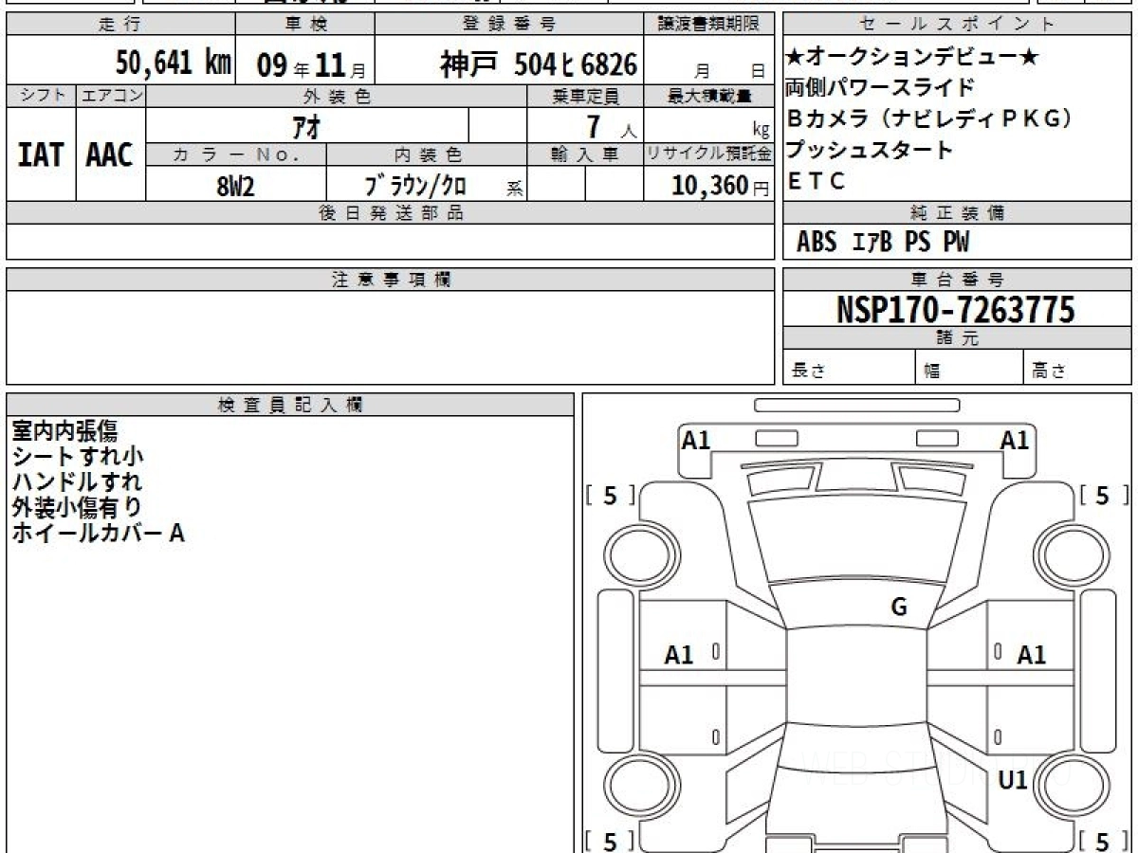Click the A1 mark on right door

point(1031,655)
